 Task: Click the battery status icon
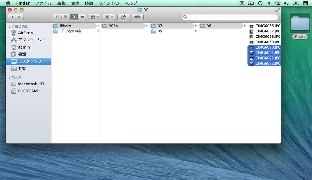coord(296,3)
